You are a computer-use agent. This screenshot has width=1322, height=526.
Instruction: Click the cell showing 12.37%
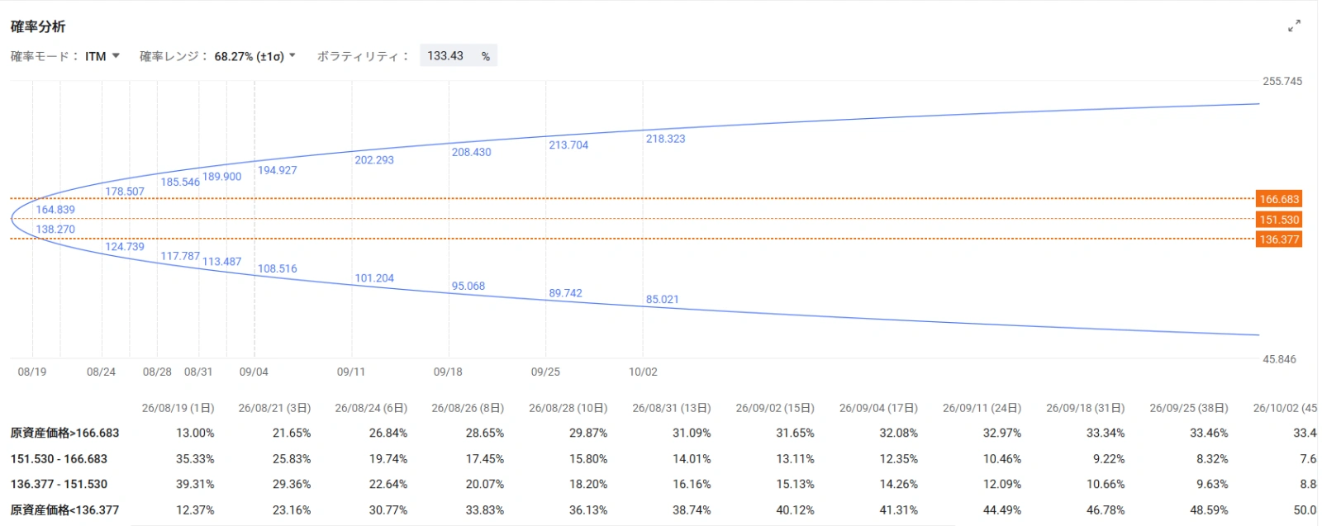(195, 509)
